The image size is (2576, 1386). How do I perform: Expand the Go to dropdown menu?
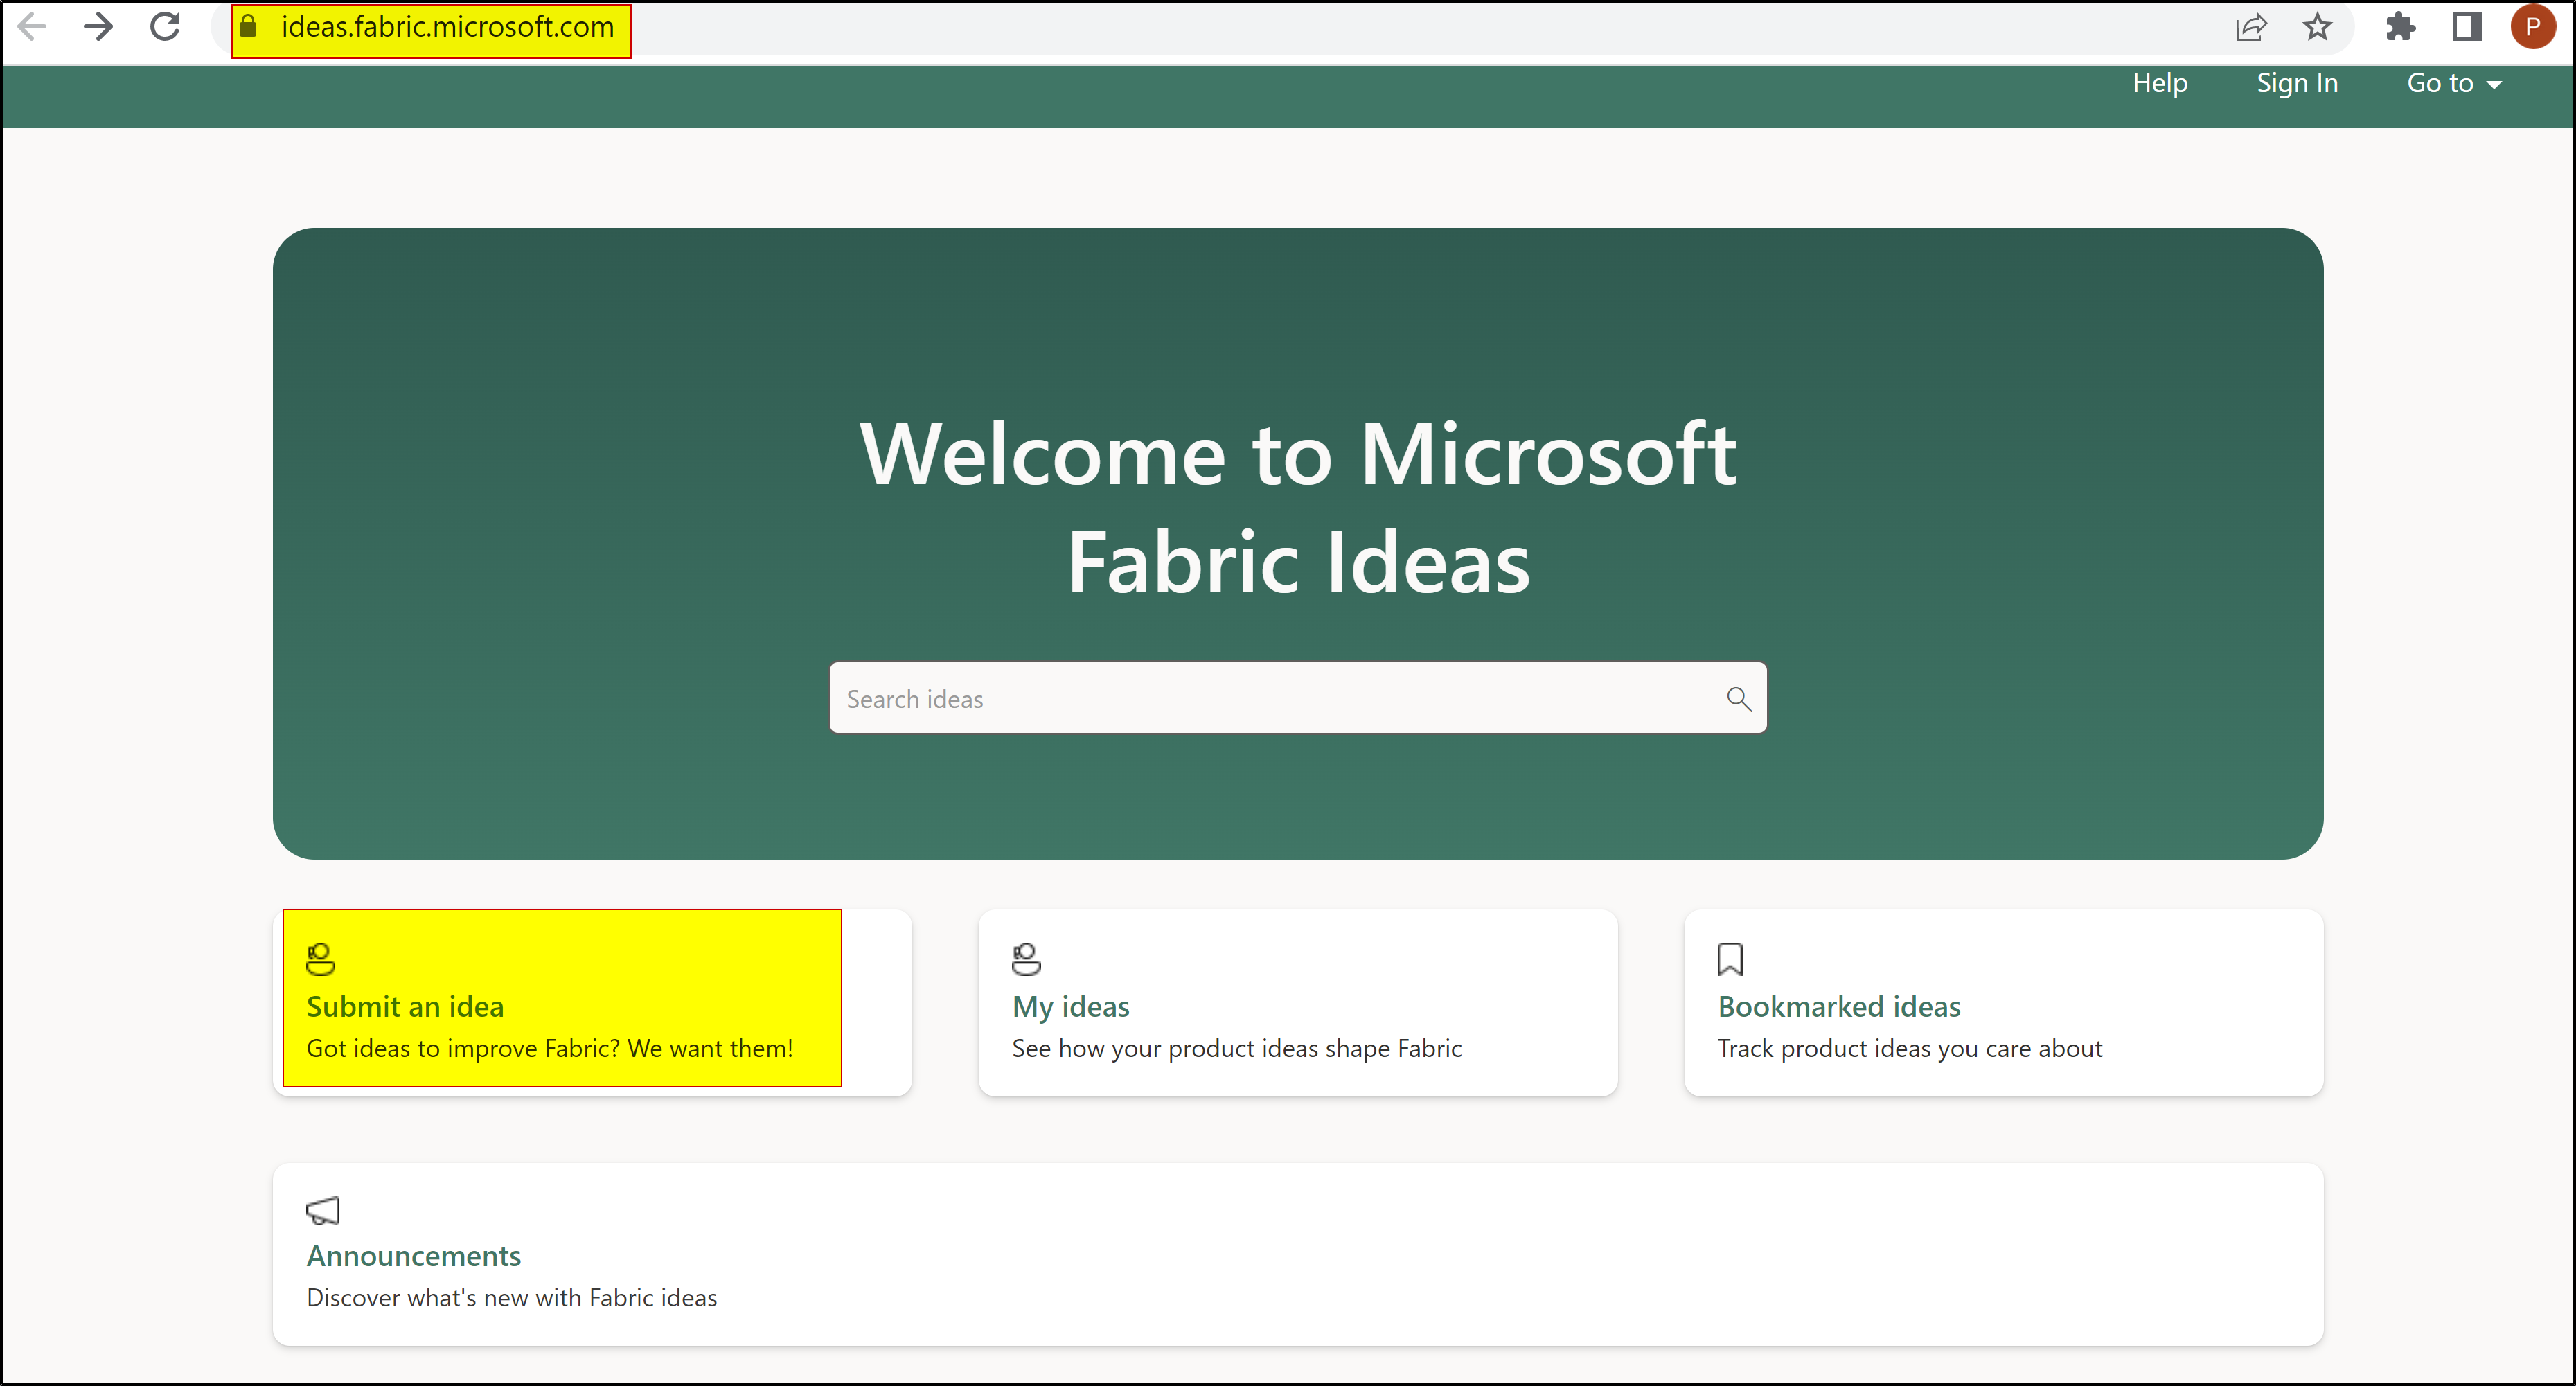coord(2454,83)
